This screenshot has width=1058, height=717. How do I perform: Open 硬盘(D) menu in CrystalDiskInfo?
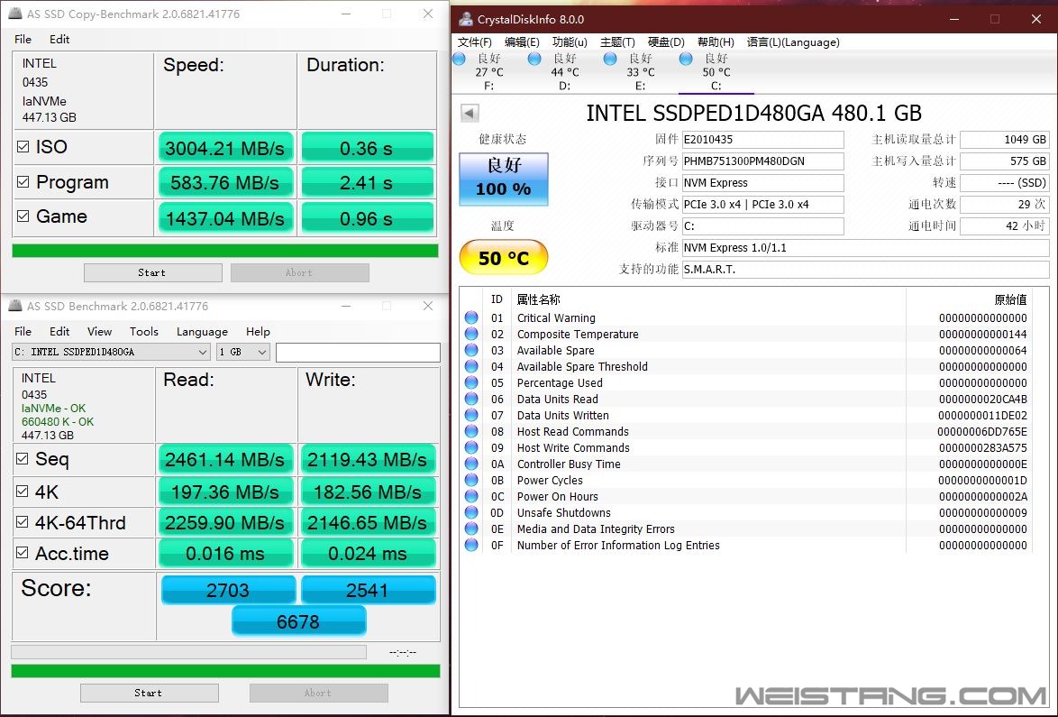(x=666, y=41)
